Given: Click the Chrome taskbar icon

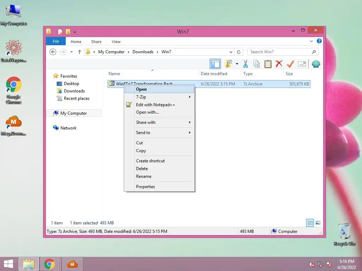Looking at the screenshot, I should tap(49, 264).
